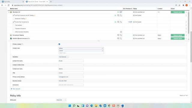
Task: Toggle the Primary contact checkbox
Action: click(x=59, y=44)
